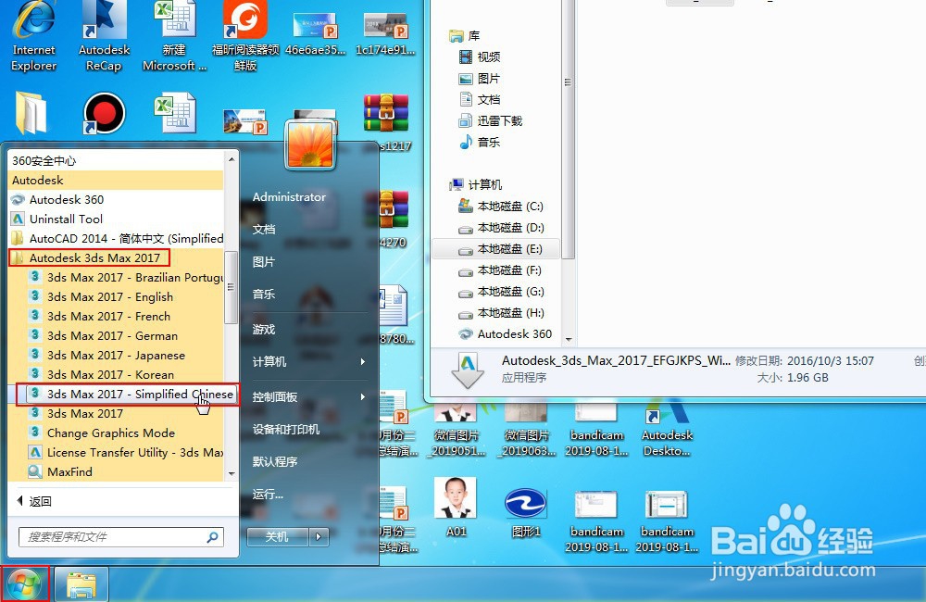Select 音乐 library in Explorer navigation pane

(x=480, y=143)
